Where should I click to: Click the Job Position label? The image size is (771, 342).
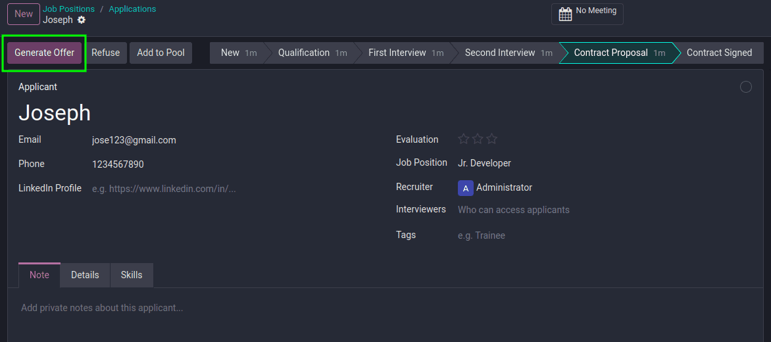(422, 162)
